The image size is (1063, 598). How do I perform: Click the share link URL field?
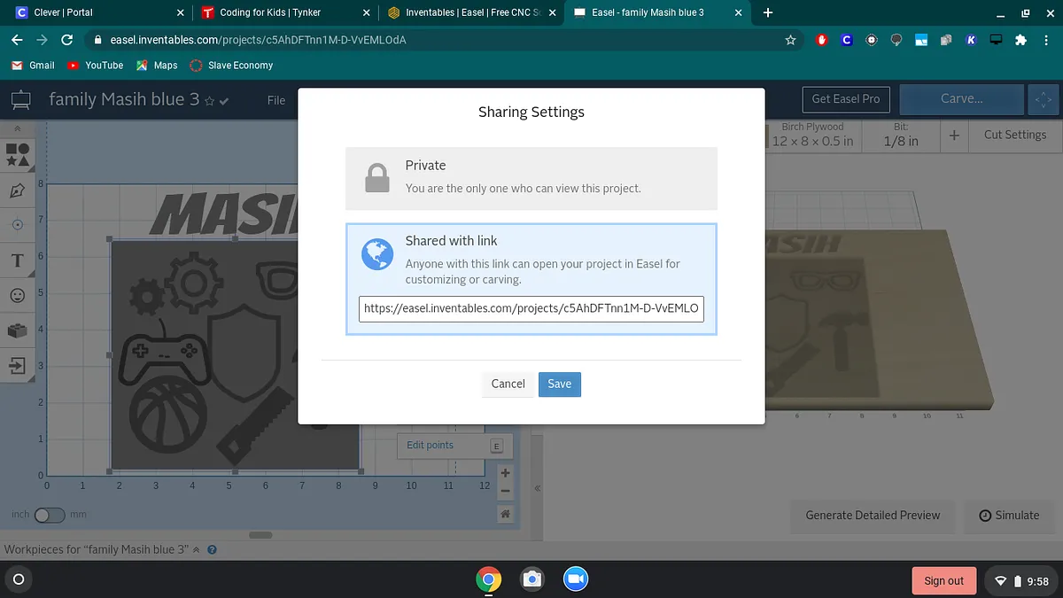pos(531,308)
